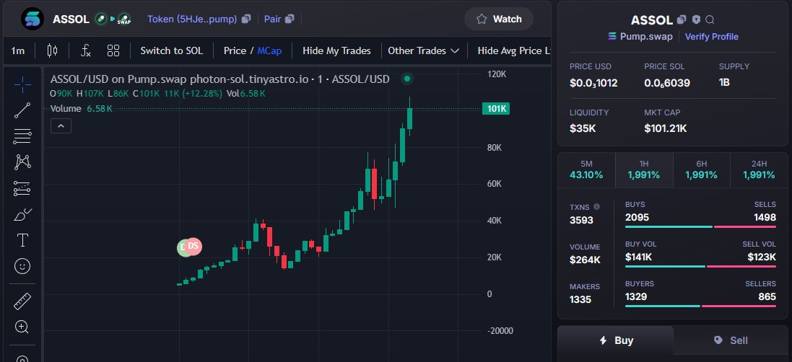The image size is (792, 362).
Task: Open the emoji icons tool
Action: 22,265
